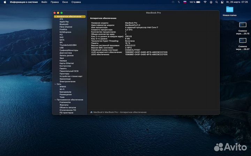Select Брандмауэр in the sidebar

(x=65, y=92)
